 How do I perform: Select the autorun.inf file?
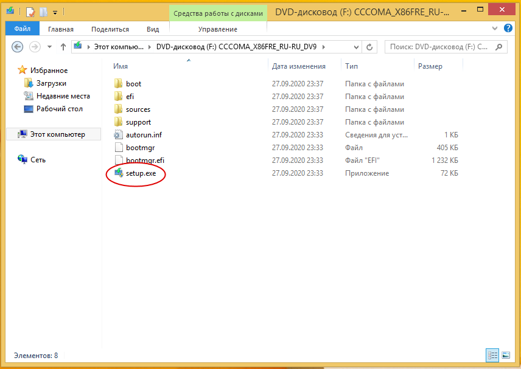coord(144,135)
